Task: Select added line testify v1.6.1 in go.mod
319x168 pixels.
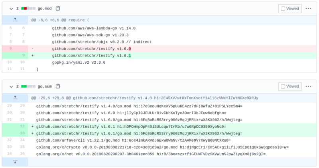Action: tap(159, 55)
